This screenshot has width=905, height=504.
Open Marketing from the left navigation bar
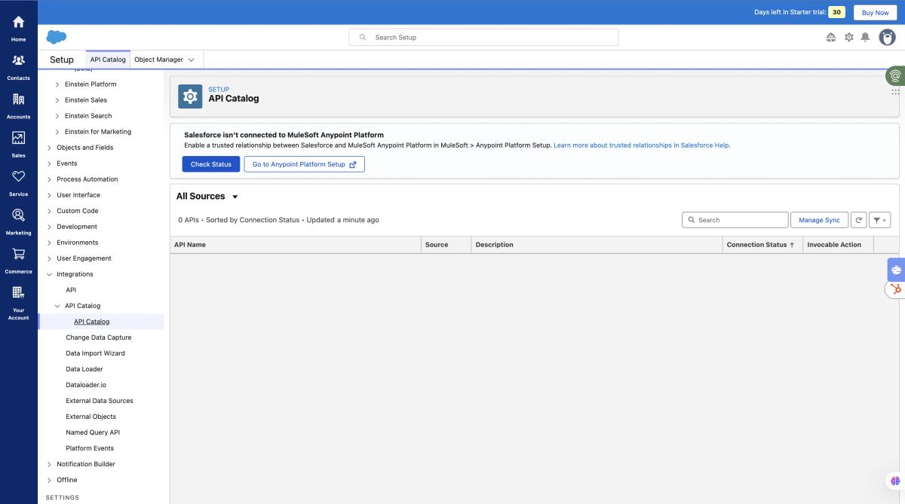click(18, 221)
